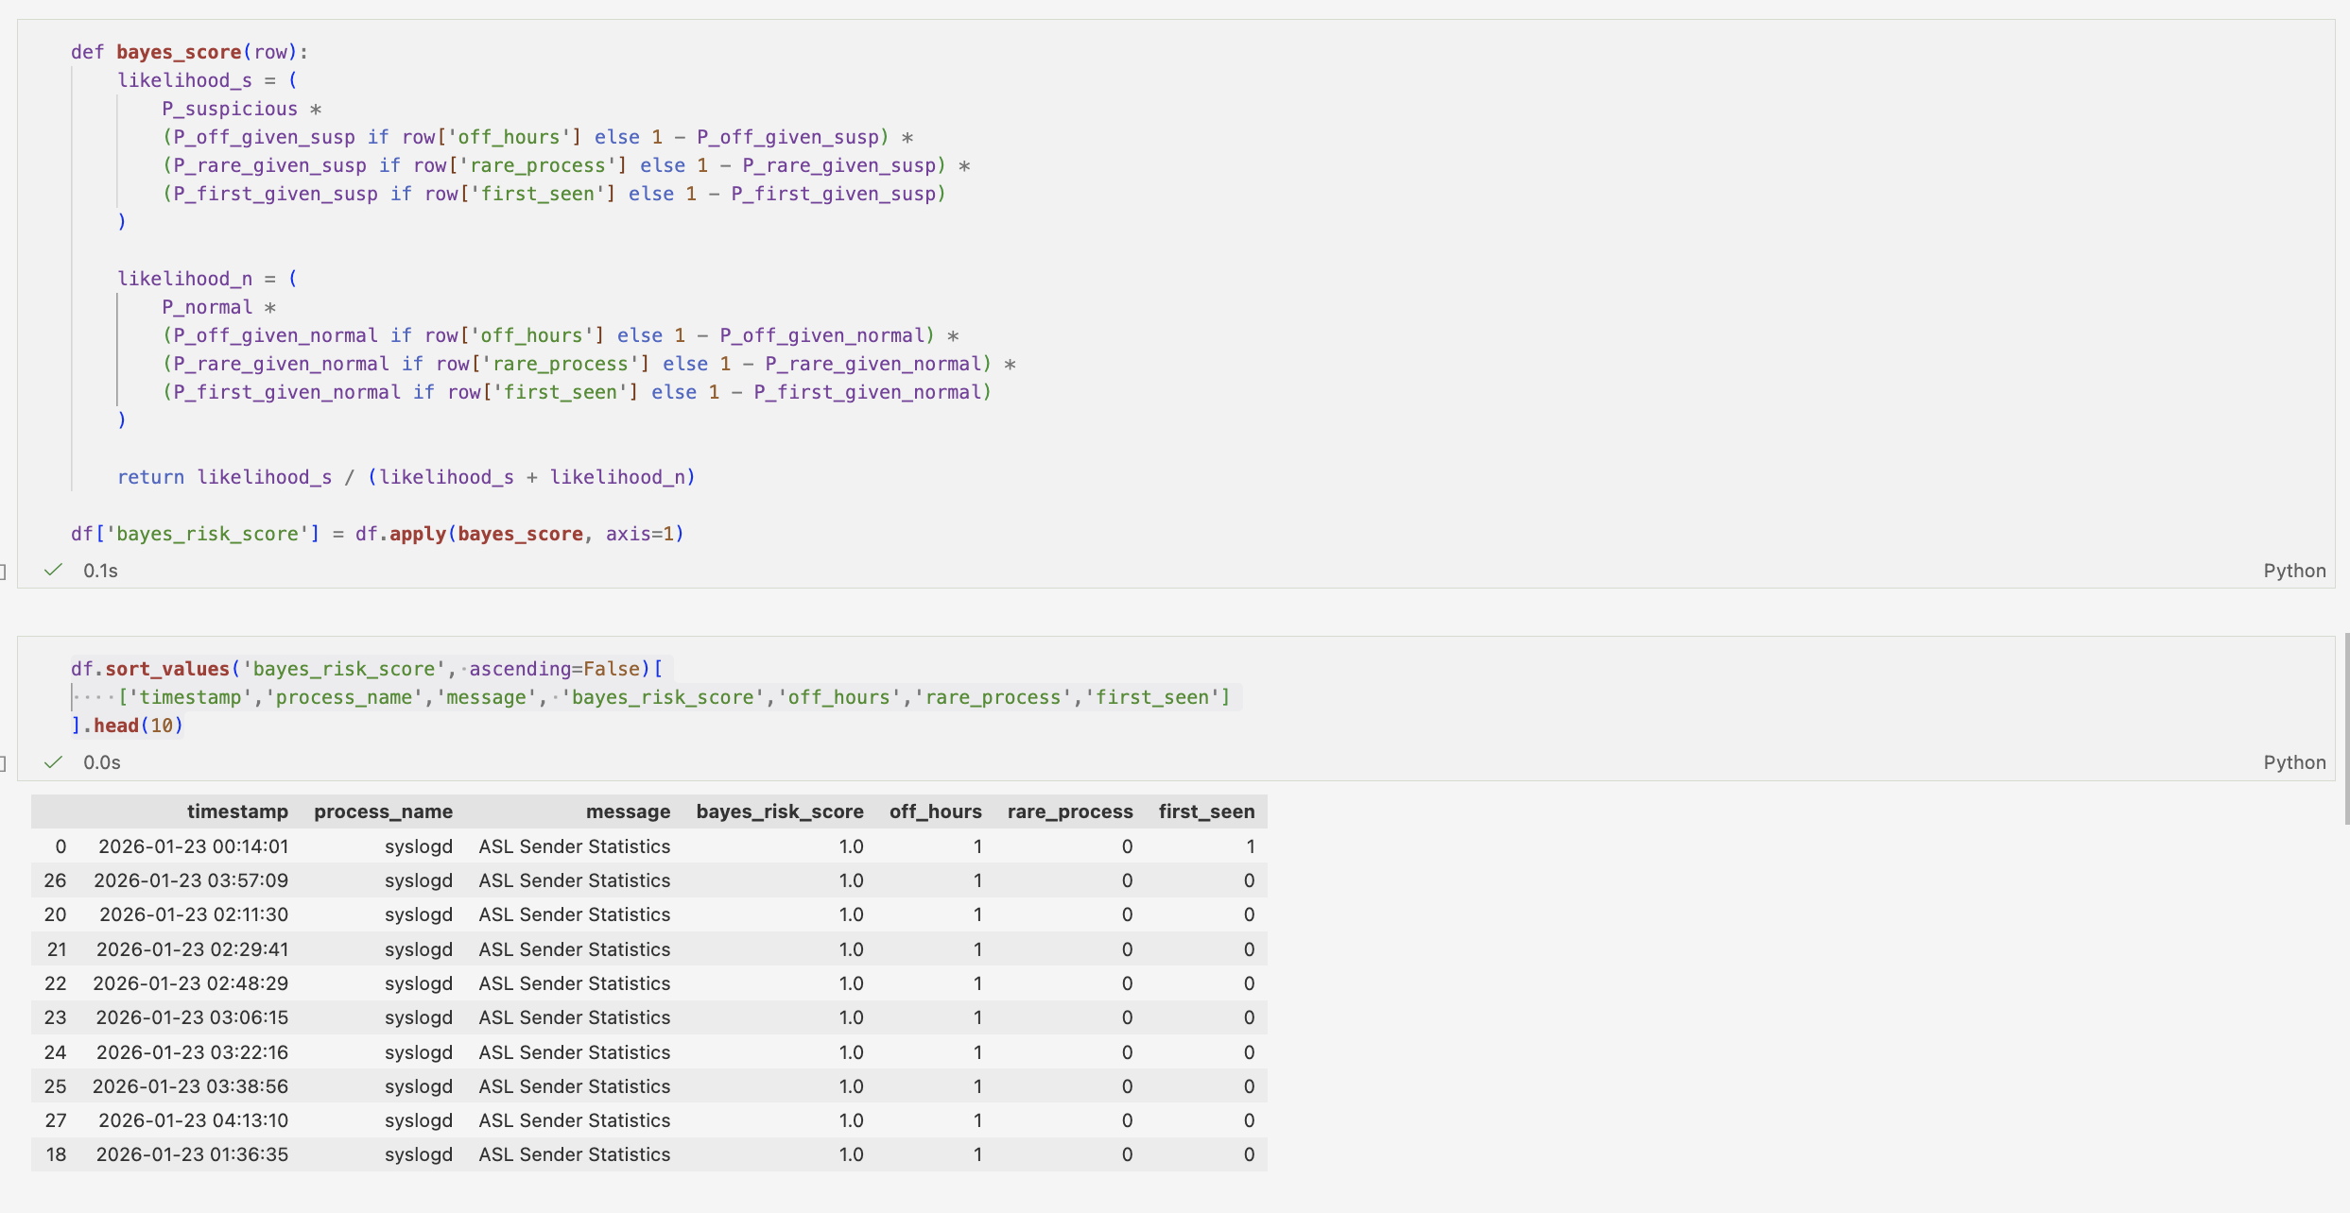Click the 0.1s execution time label
This screenshot has height=1213, width=2350.
coord(100,571)
